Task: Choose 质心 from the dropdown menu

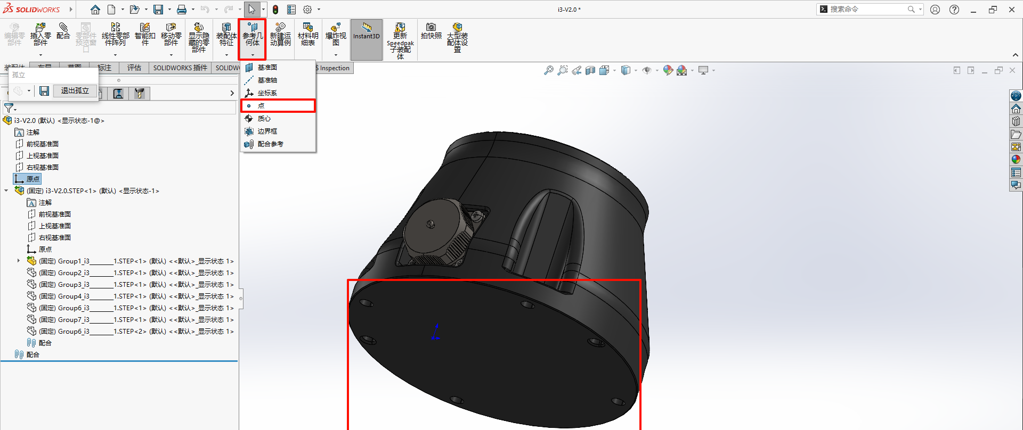Action: click(278, 119)
